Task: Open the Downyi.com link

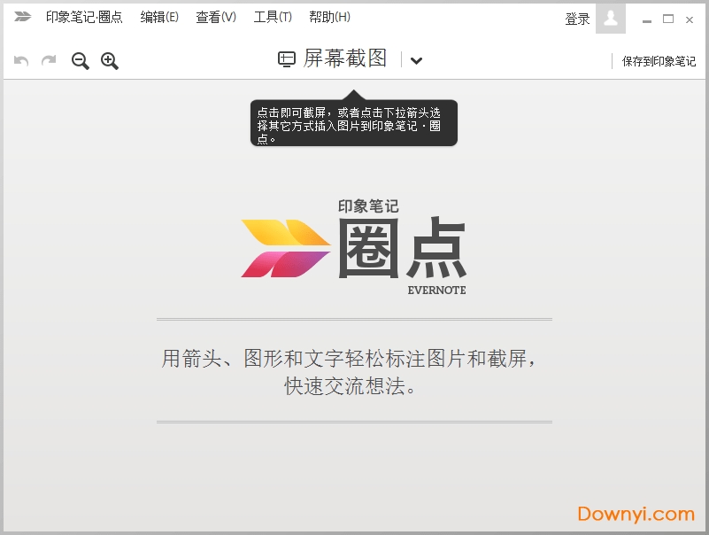Action: [634, 513]
